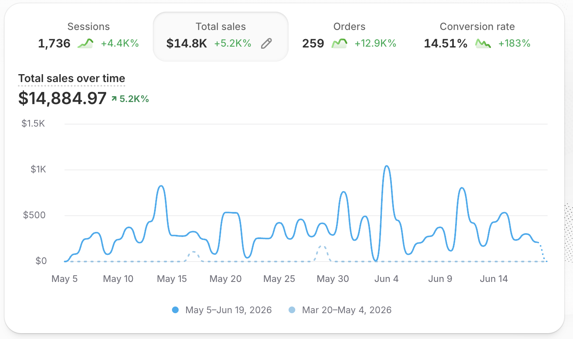Open the Orders metric tab
The image size is (573, 339).
pos(349,36)
